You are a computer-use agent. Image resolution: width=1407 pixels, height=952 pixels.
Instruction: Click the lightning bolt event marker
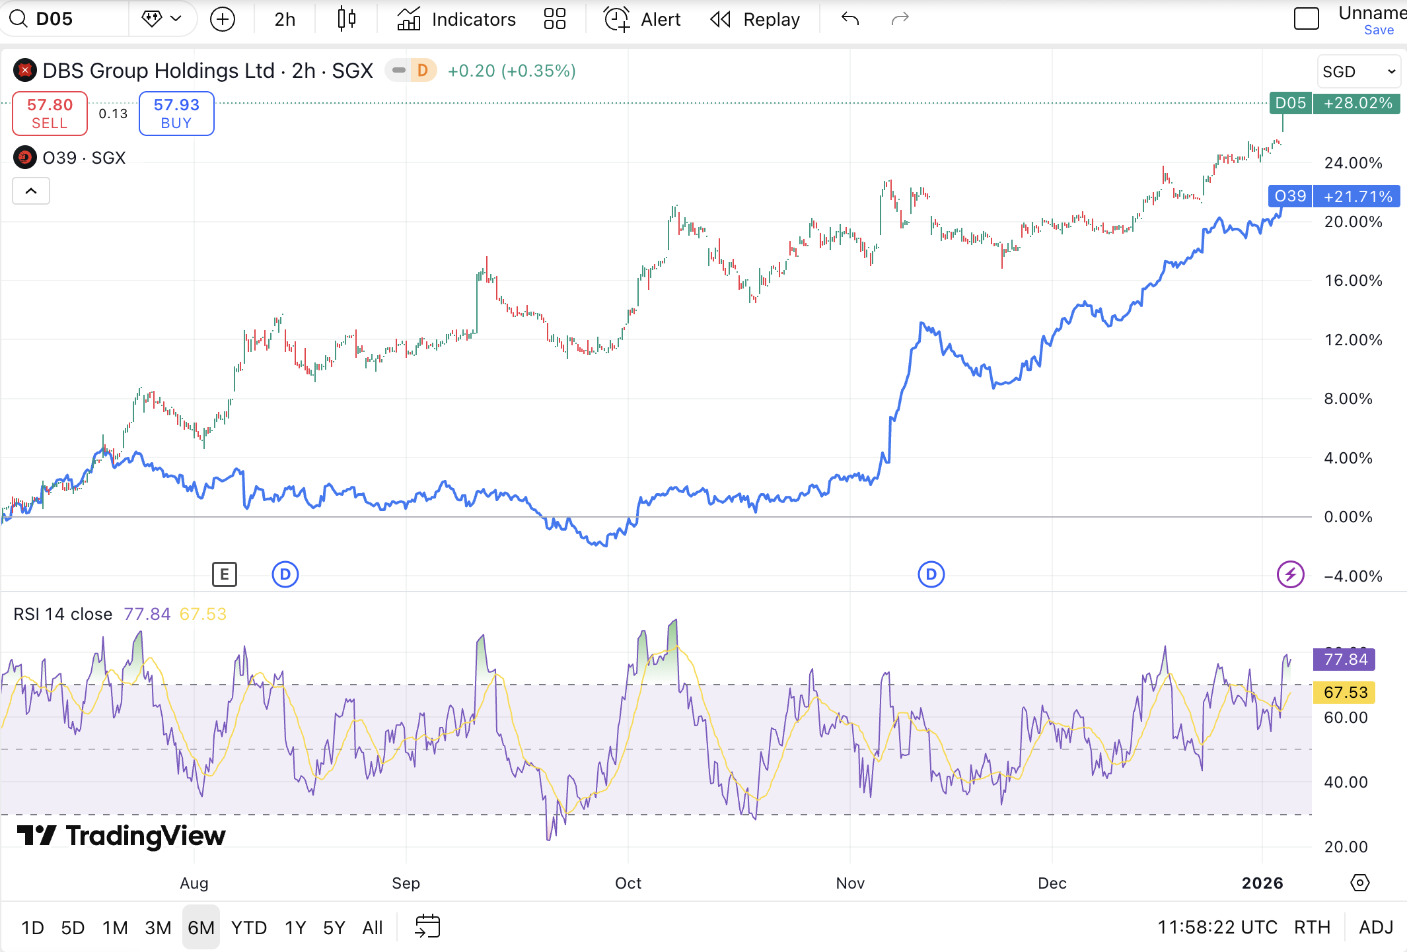(x=1290, y=574)
